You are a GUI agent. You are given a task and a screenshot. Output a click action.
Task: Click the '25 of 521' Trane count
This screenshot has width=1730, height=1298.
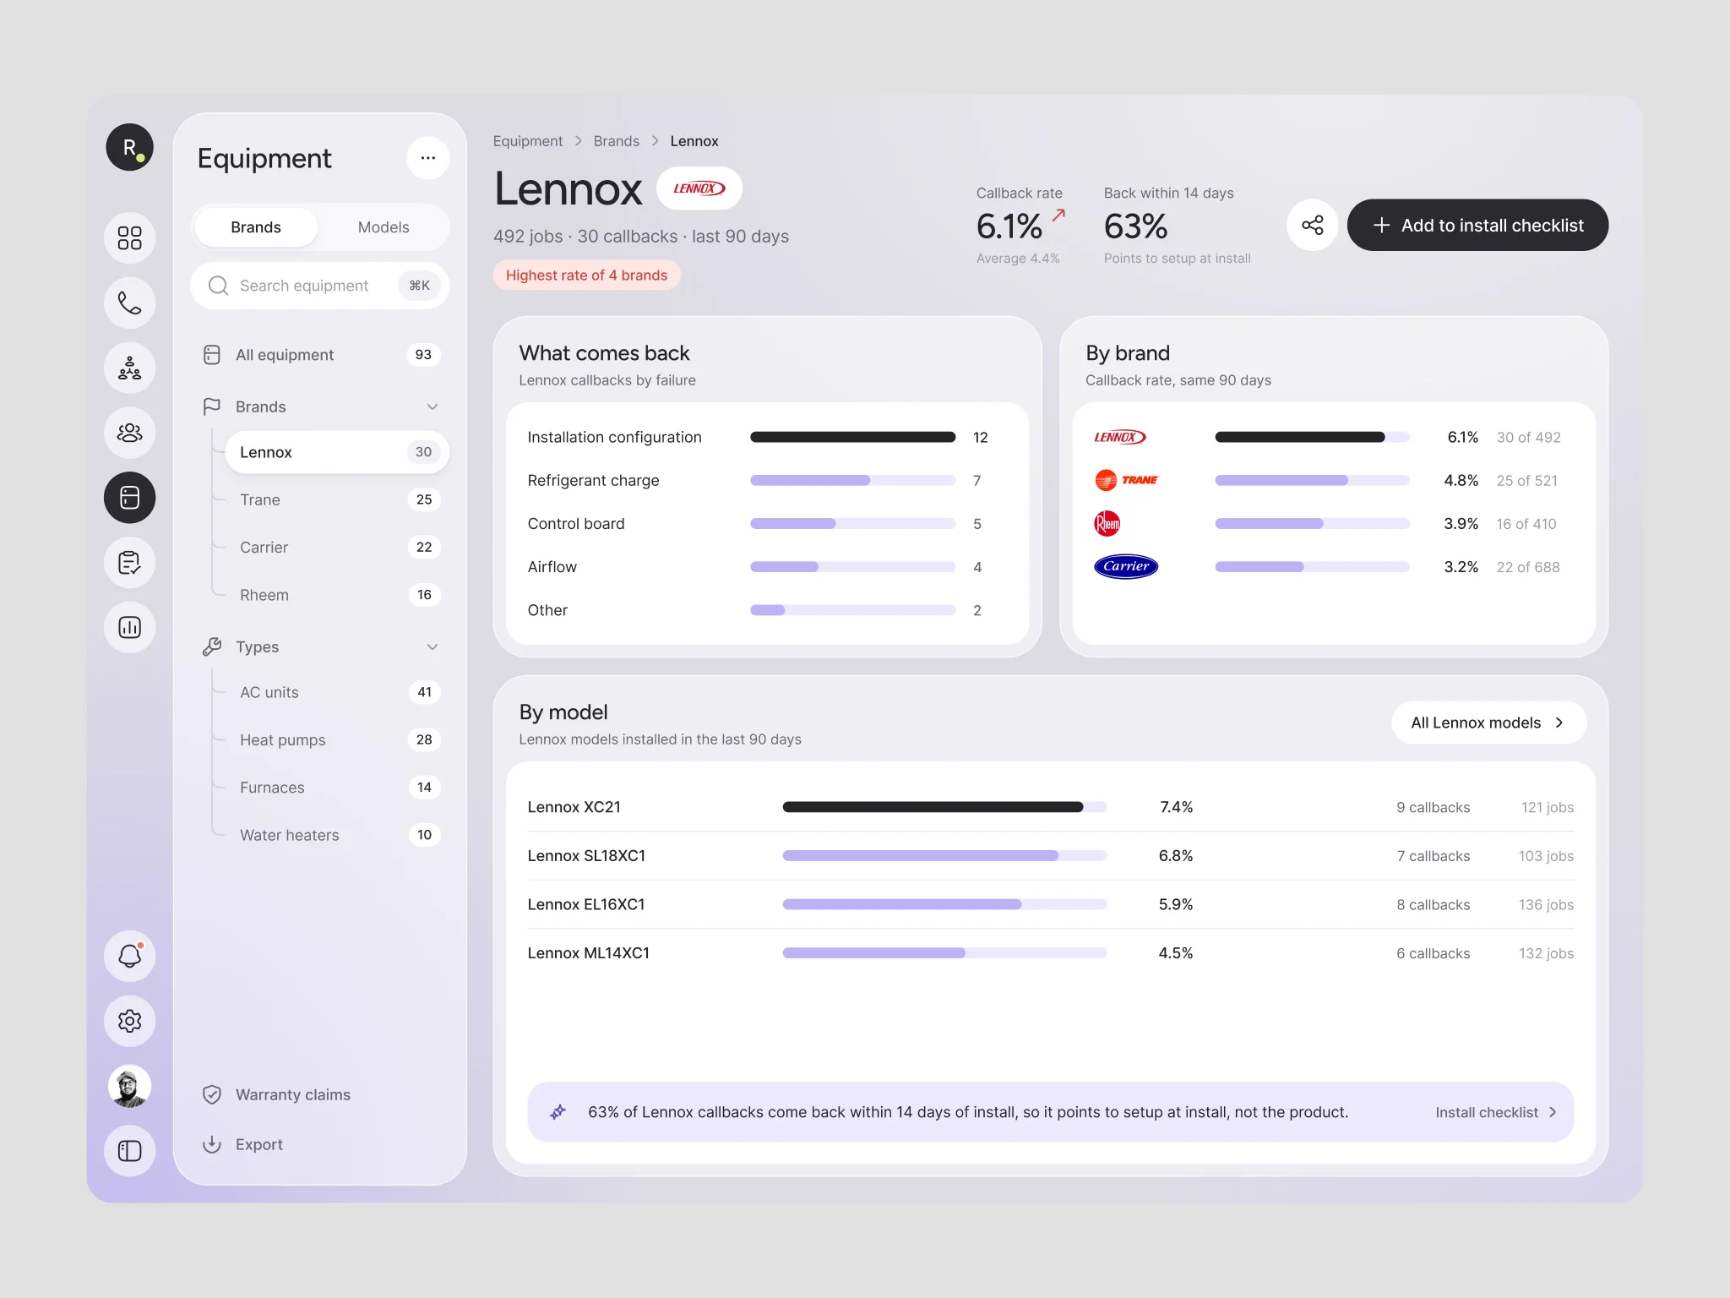pyautogui.click(x=1526, y=480)
